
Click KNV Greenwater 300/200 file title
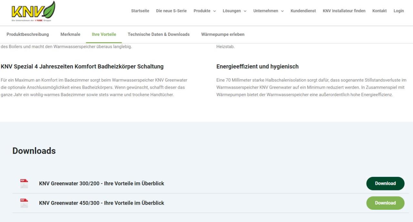pos(102,183)
